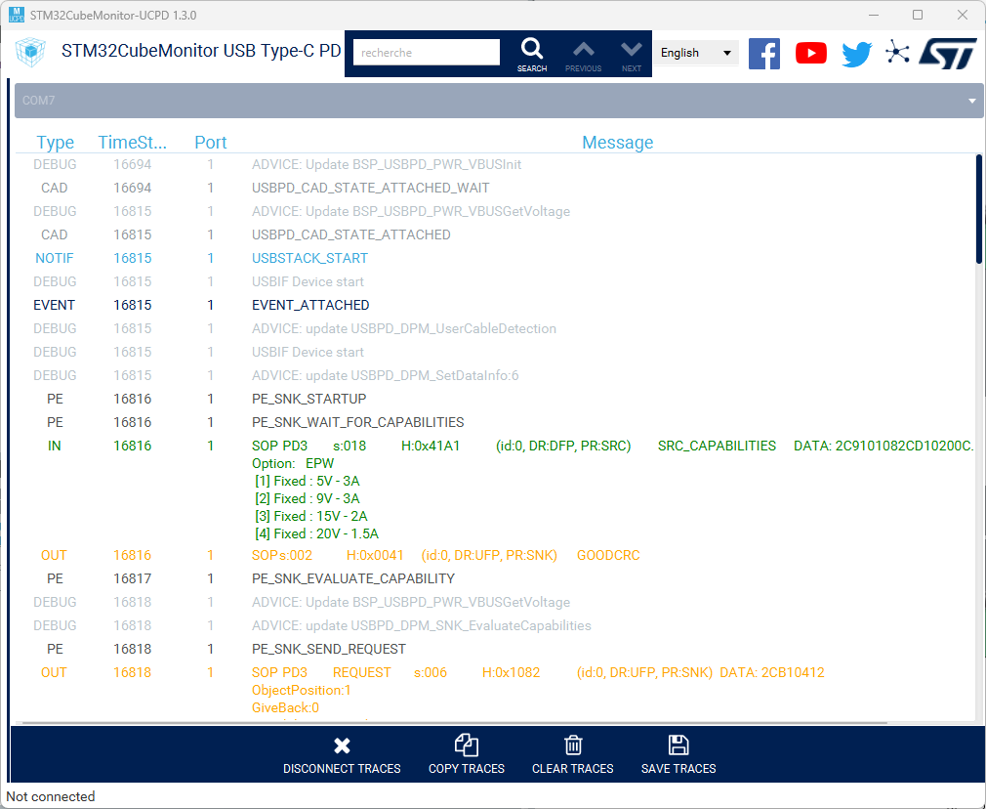The width and height of the screenshot is (986, 809).
Task: Open the English language dropdown
Action: (x=696, y=53)
